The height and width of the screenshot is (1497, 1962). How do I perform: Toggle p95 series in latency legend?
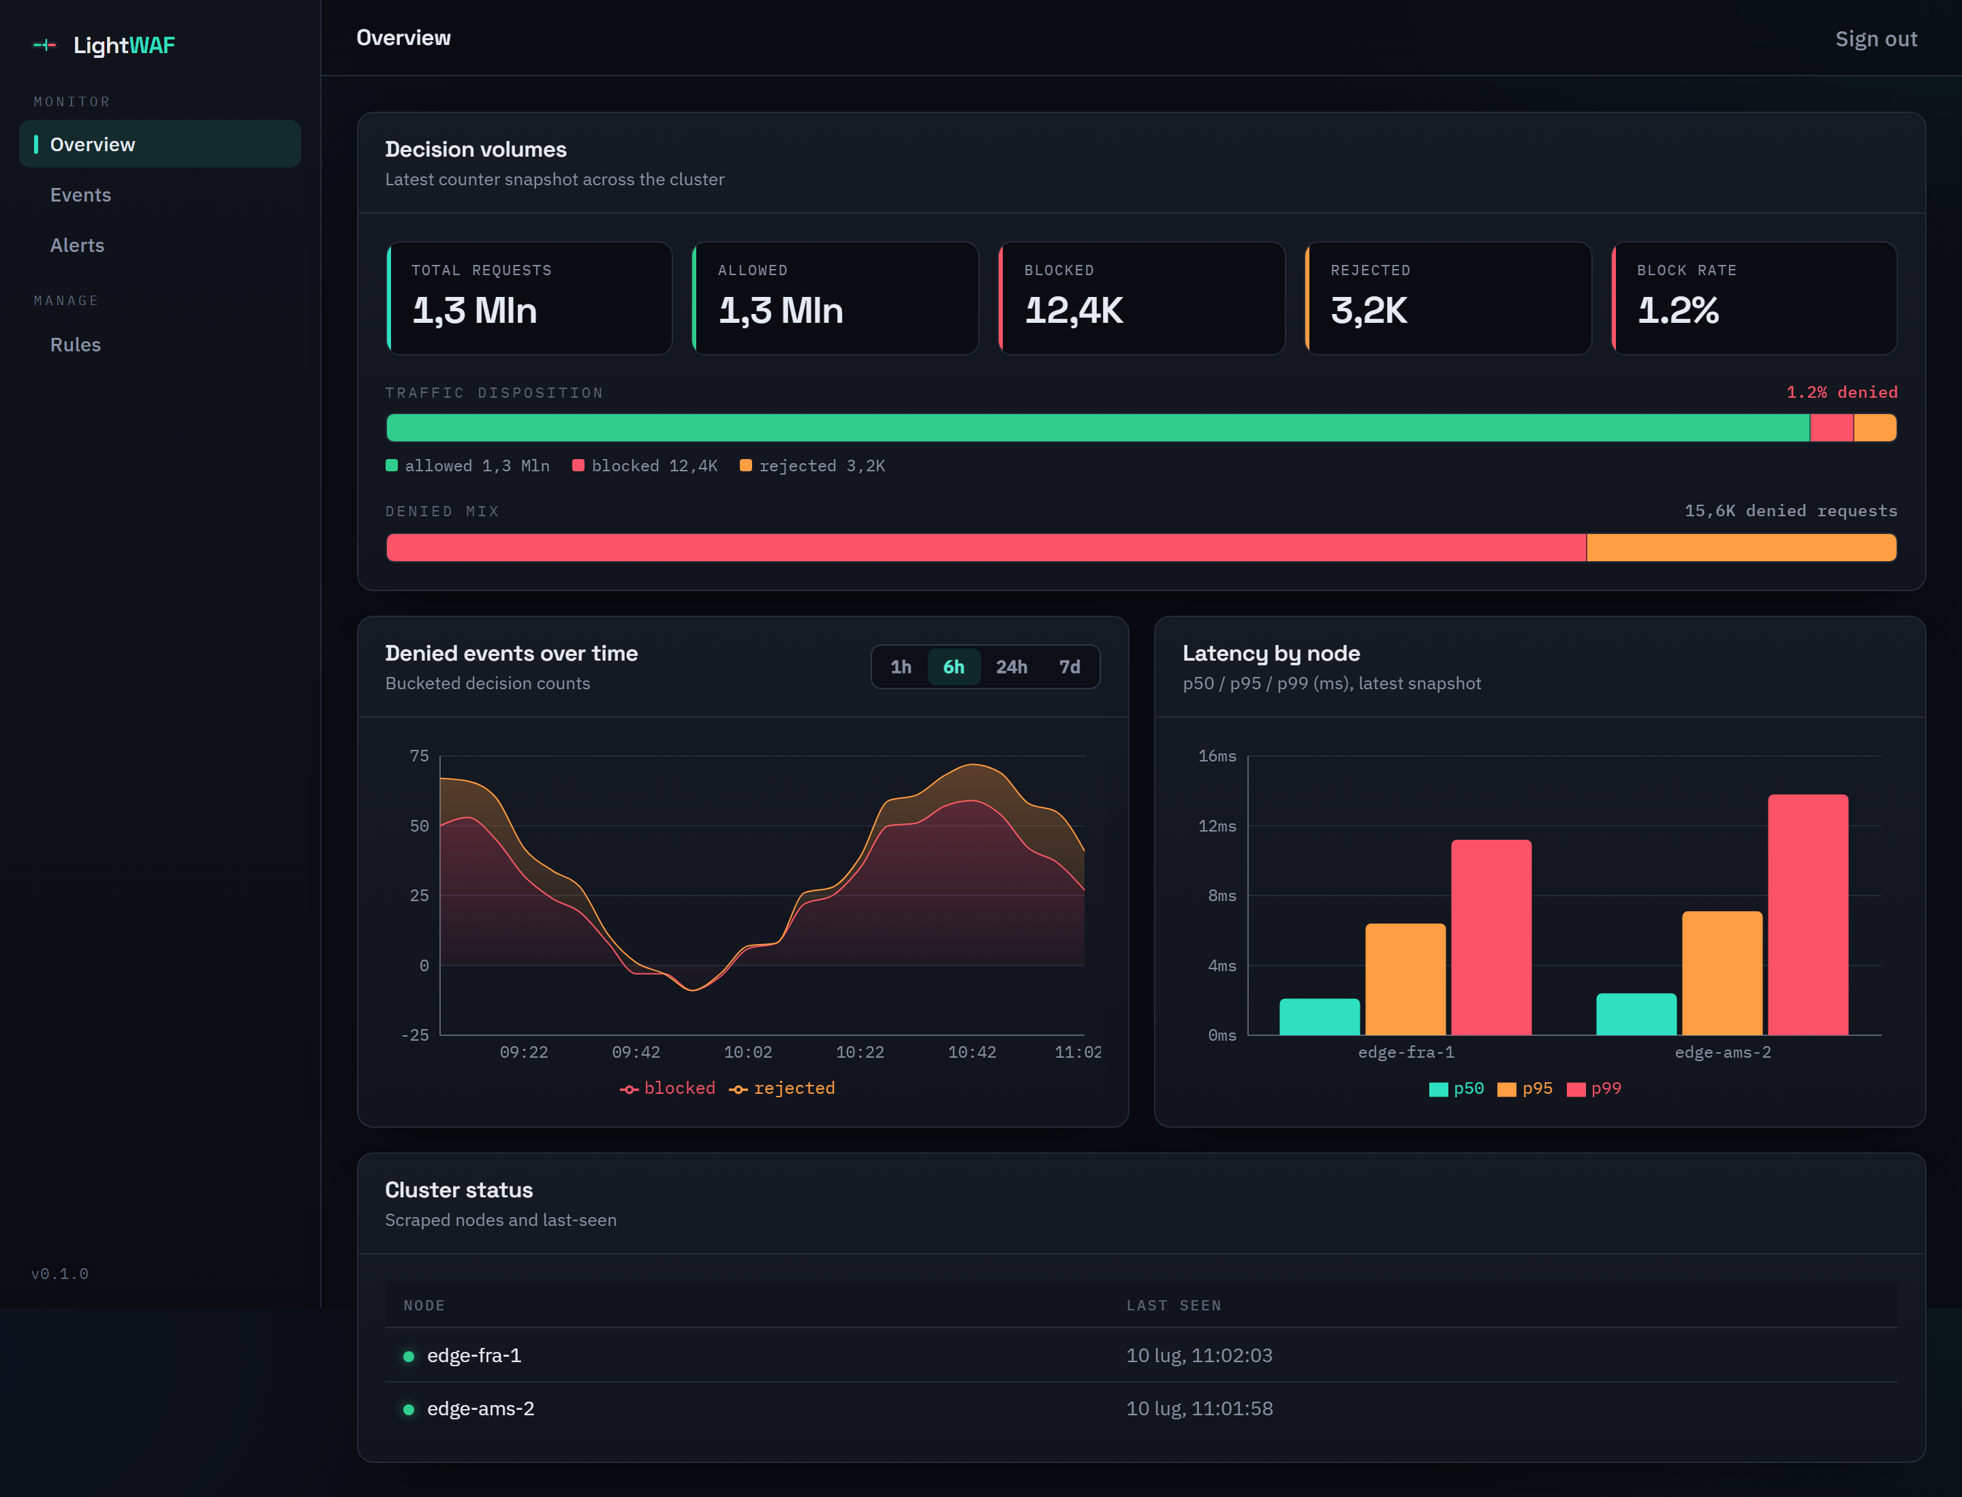coord(1525,1088)
